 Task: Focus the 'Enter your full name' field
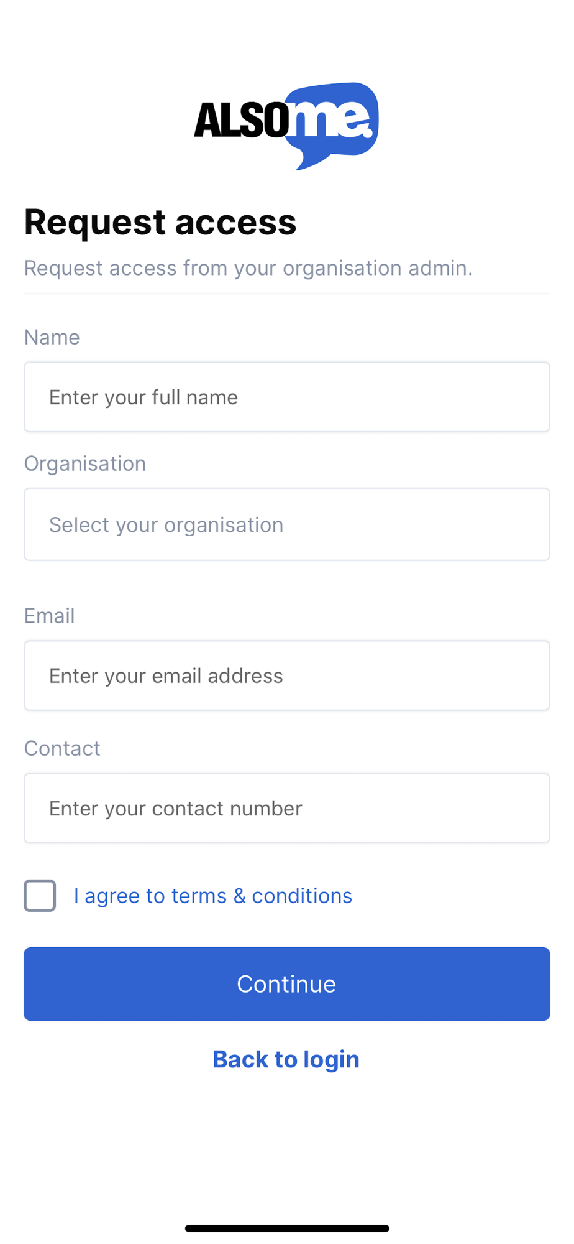pyautogui.click(x=287, y=397)
